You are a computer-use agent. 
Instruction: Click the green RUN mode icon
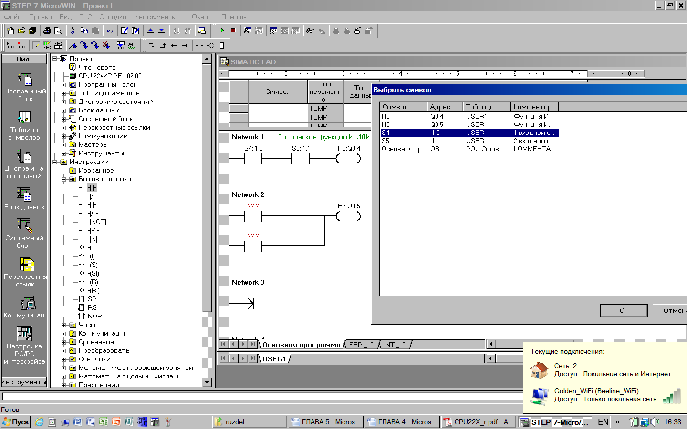coord(222,31)
